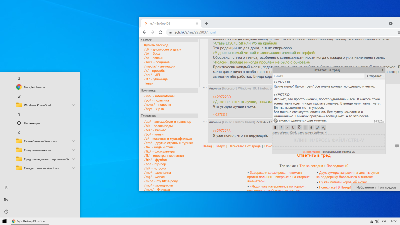Open the Избранное / Топ тредов panel
Viewport: 400px width, 225px height.
(x=376, y=187)
